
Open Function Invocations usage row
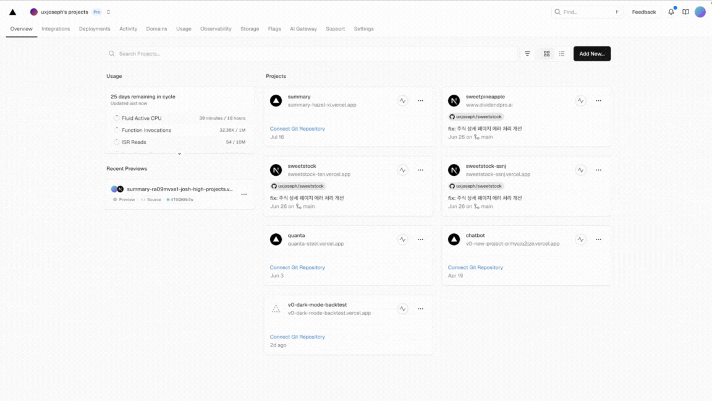[x=179, y=130]
